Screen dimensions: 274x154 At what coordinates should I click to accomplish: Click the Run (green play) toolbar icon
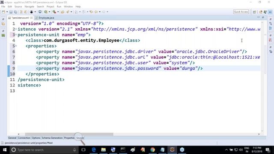(46, 12)
